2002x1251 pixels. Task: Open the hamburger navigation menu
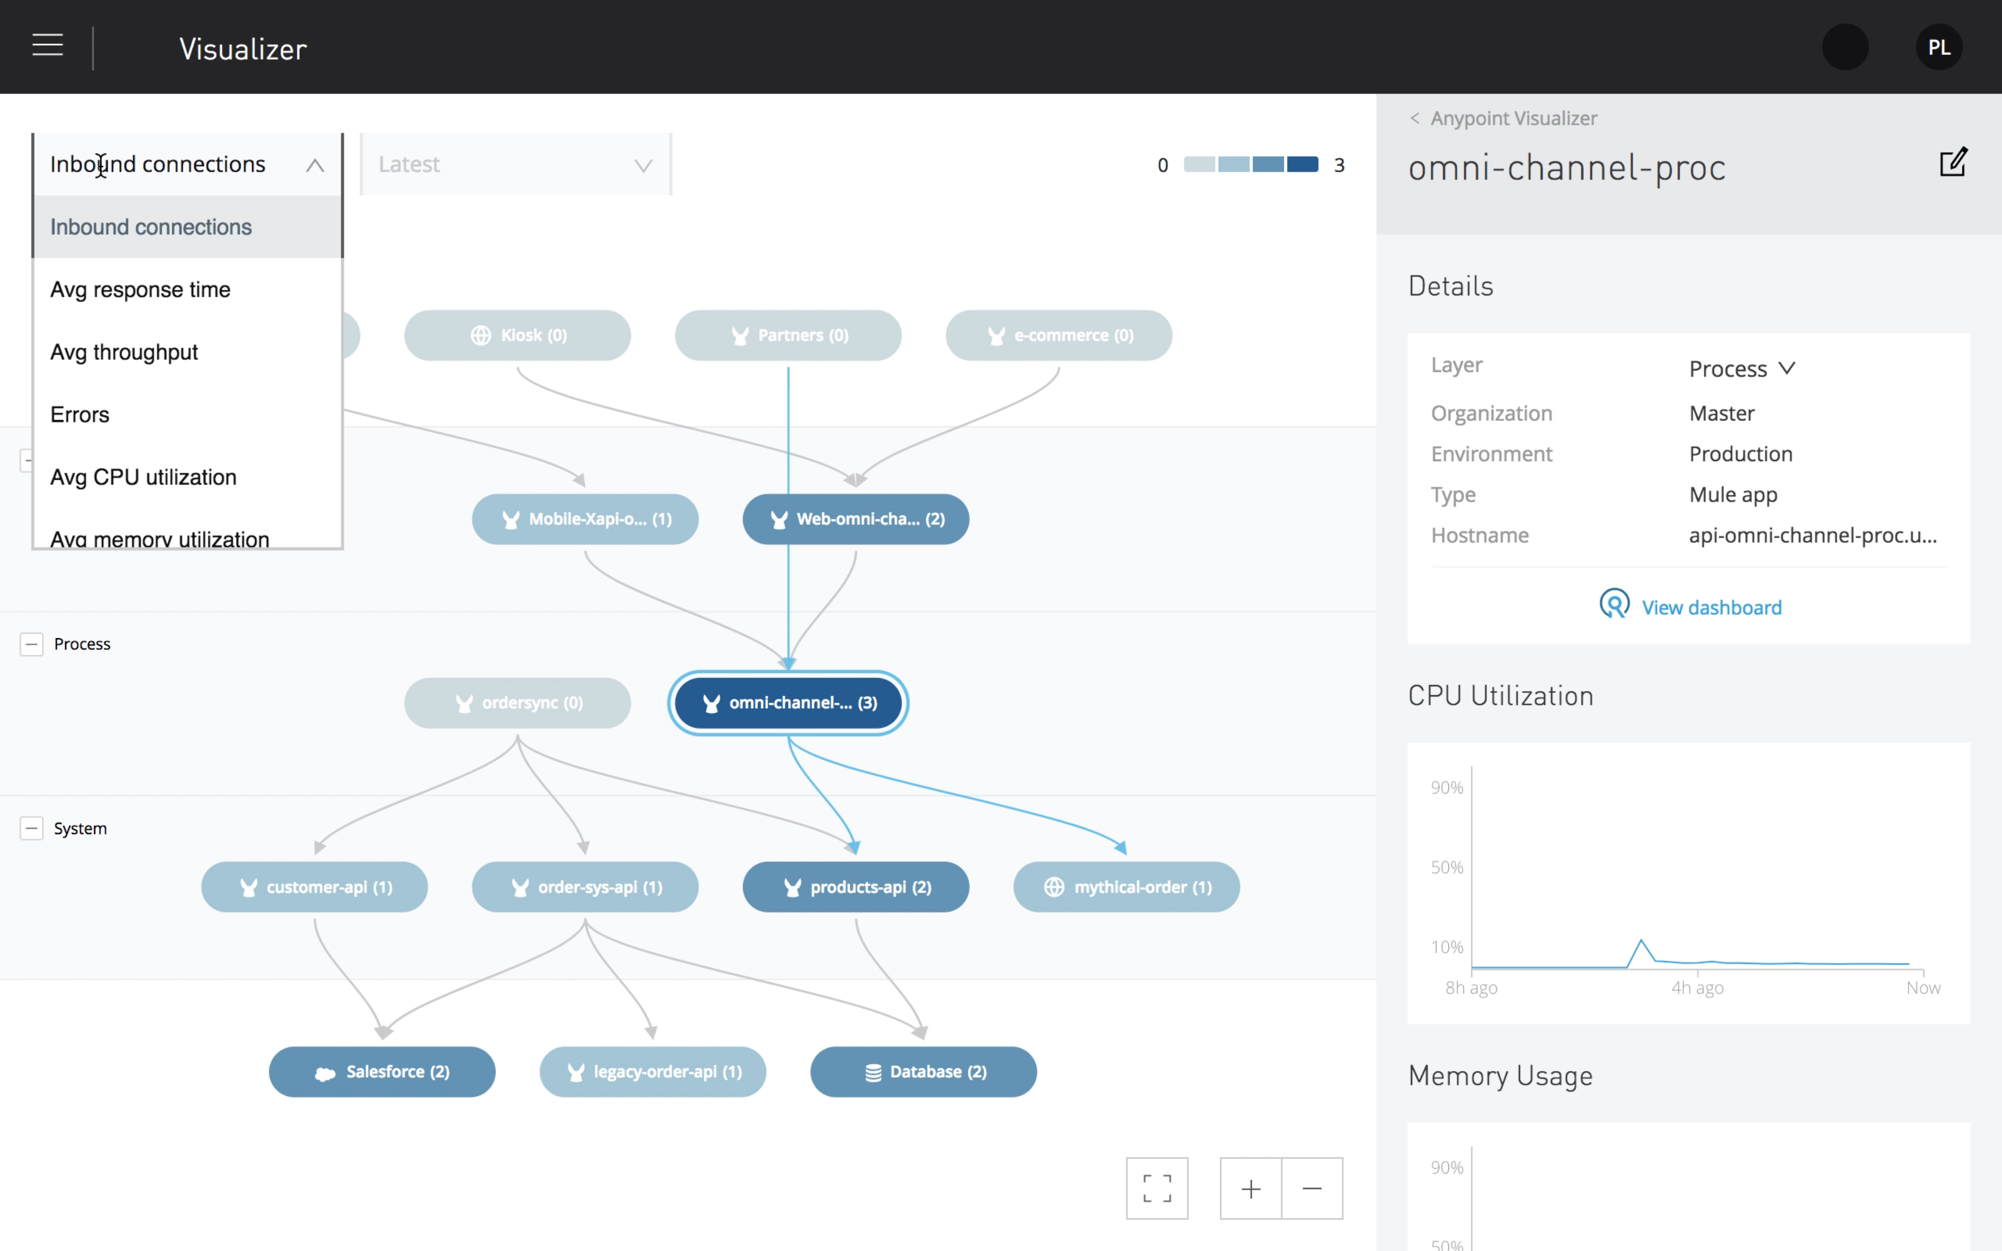click(x=47, y=45)
